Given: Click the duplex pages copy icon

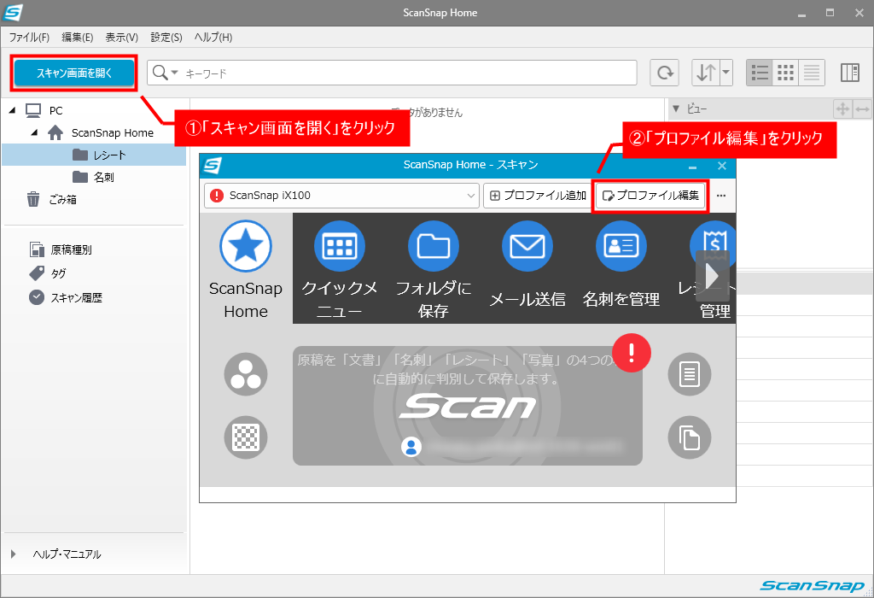Looking at the screenshot, I should click(690, 437).
